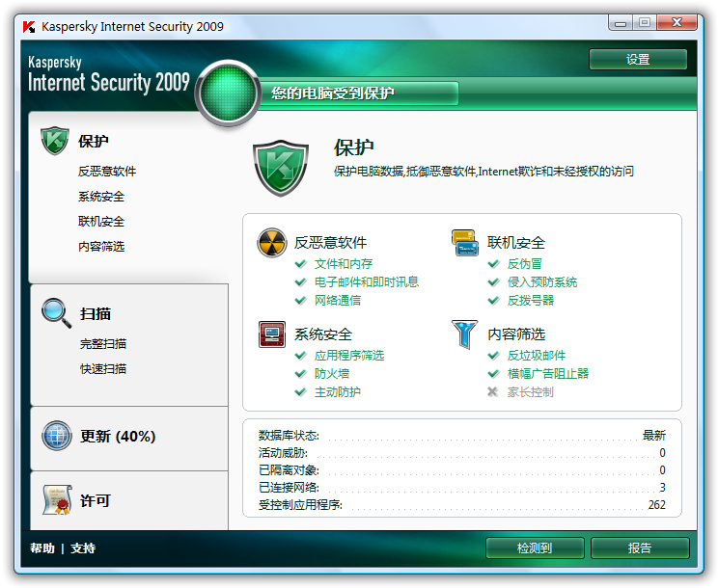Minimize the Kaspersky window
This screenshot has height=588, width=718.
(x=621, y=23)
